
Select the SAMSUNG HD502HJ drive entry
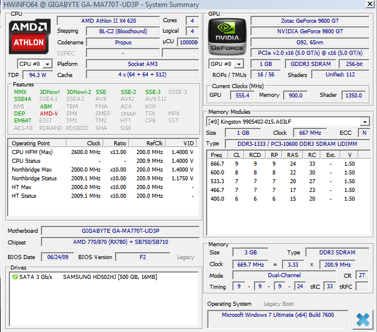104,277
